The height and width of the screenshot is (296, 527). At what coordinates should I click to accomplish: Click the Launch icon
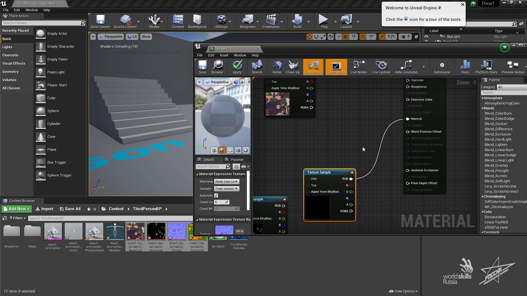click(346, 22)
